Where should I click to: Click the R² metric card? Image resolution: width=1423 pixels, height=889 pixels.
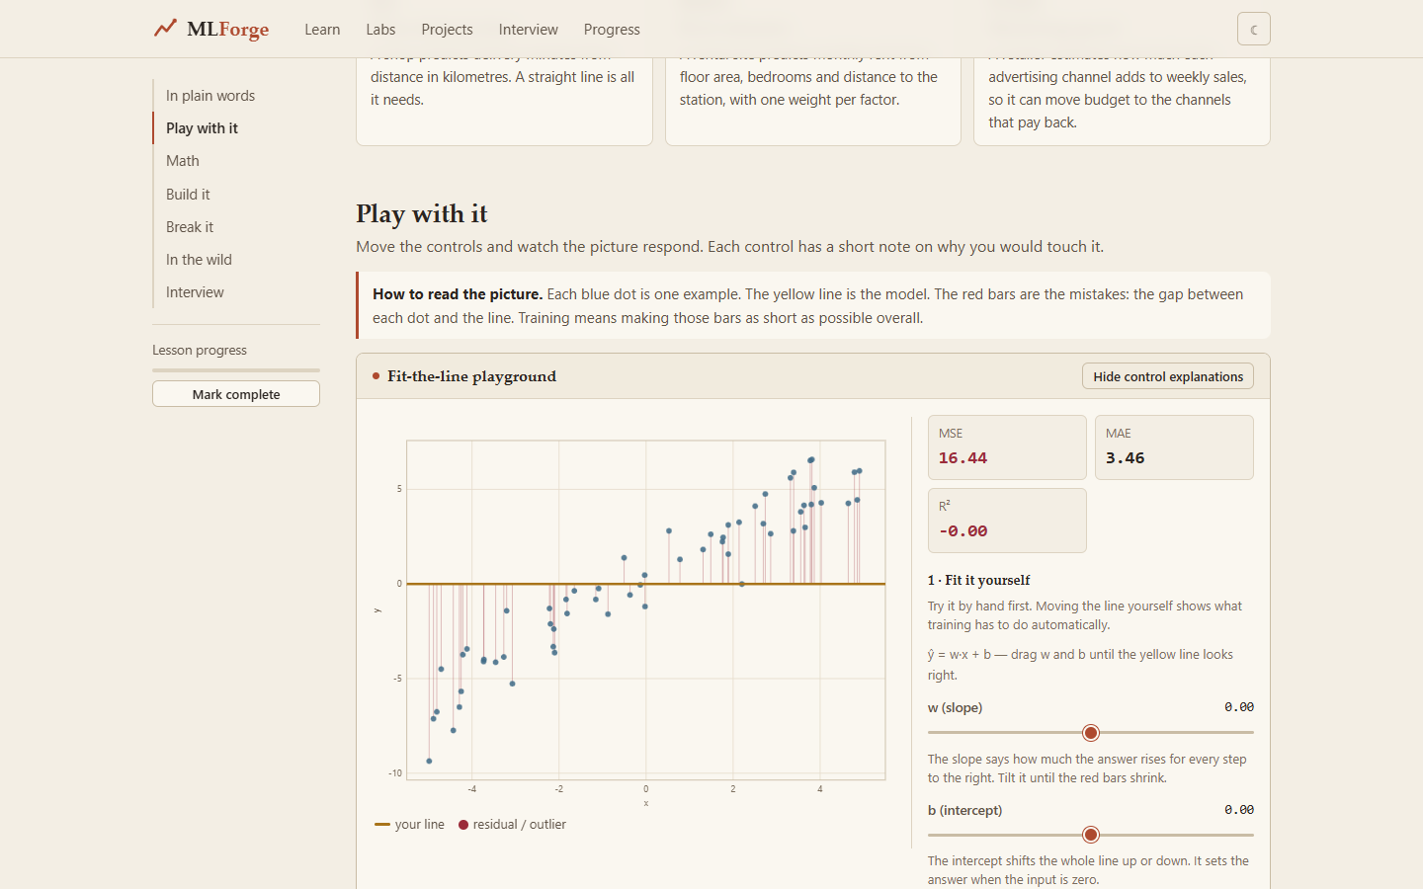1007,521
